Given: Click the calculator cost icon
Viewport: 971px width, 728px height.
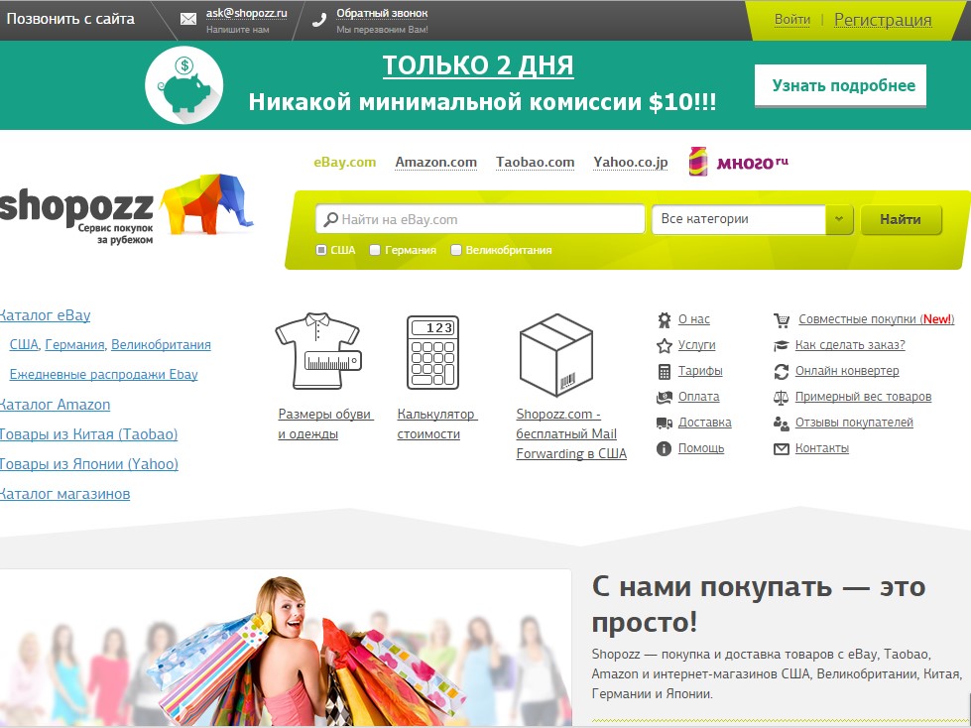Looking at the screenshot, I should point(432,352).
